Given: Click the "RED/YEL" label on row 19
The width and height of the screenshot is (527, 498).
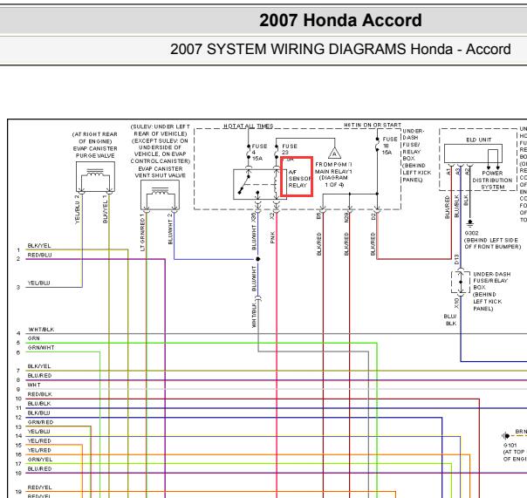Looking at the screenshot, I should [x=39, y=488].
